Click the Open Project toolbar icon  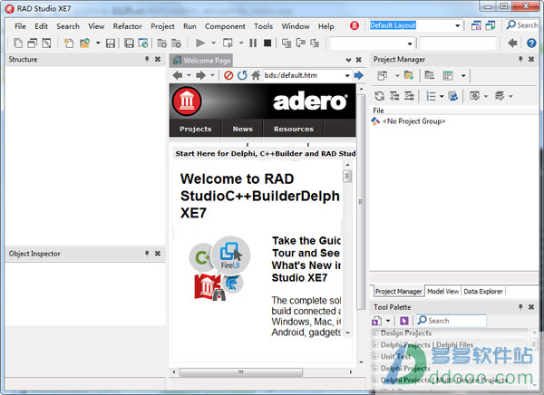point(84,43)
